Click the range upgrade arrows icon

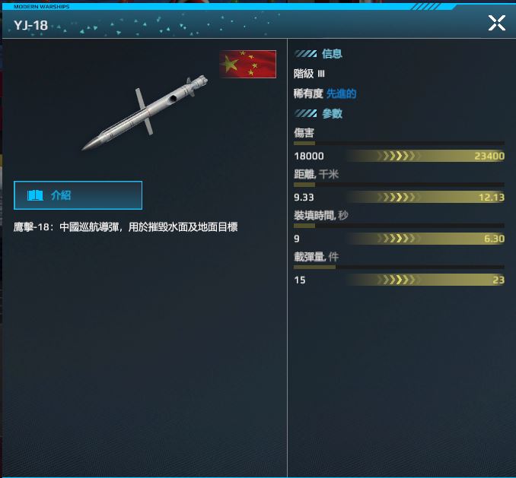399,197
